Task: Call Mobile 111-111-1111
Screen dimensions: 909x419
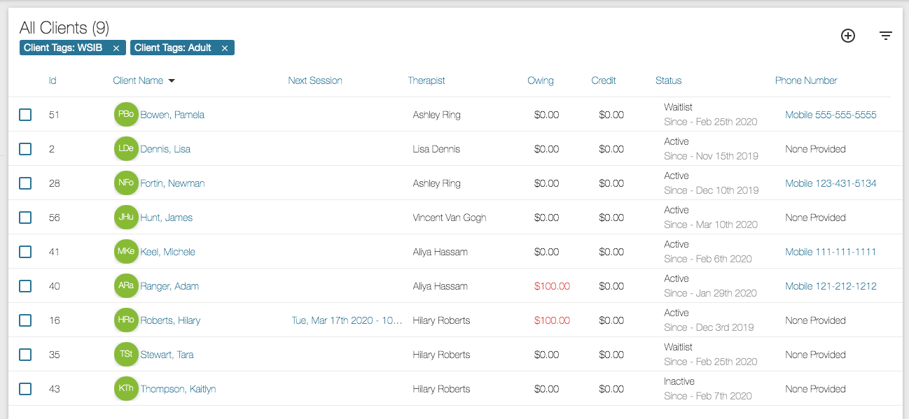Action: pyautogui.click(x=831, y=252)
